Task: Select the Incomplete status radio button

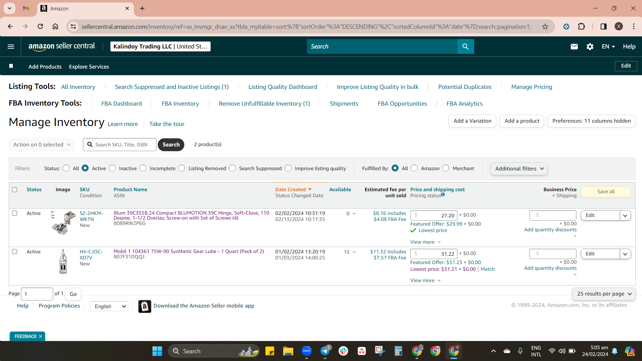Action: coord(143,168)
